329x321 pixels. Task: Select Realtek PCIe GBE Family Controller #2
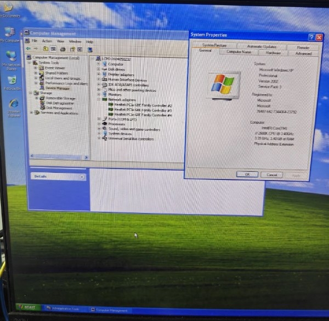[143, 105]
